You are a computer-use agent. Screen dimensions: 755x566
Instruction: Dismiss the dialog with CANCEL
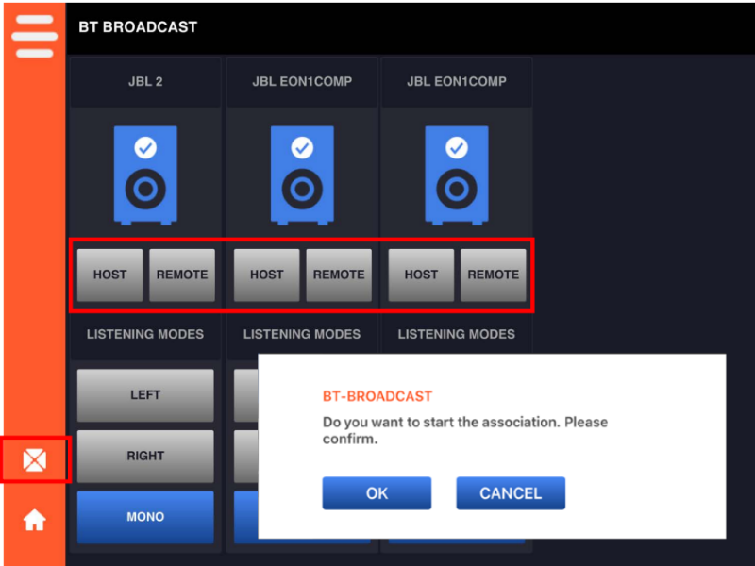click(x=511, y=493)
